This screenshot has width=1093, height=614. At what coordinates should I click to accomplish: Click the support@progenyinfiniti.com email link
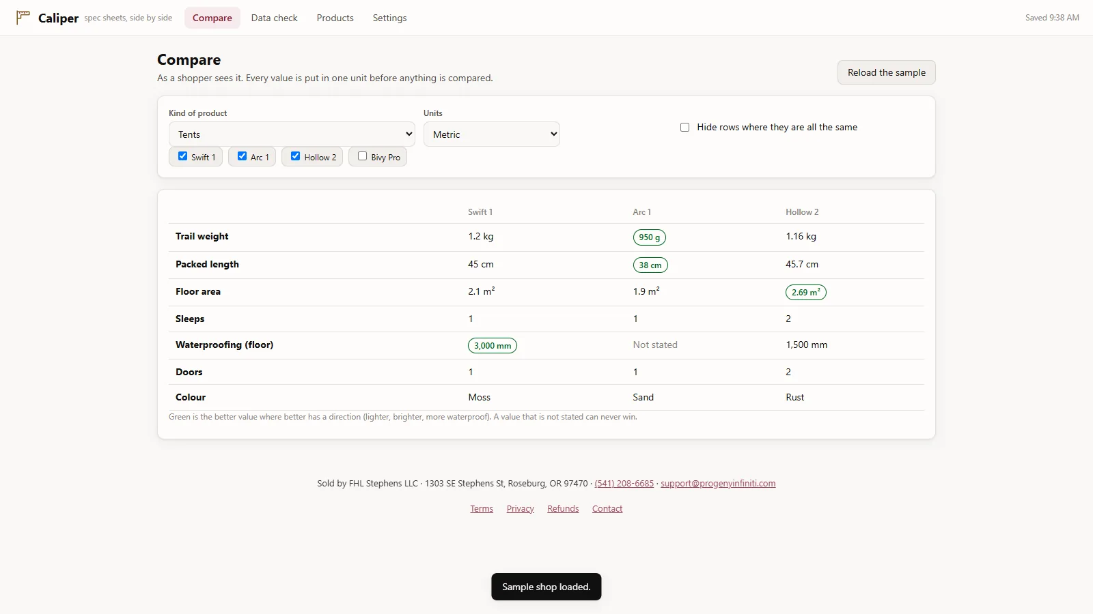coord(718,484)
